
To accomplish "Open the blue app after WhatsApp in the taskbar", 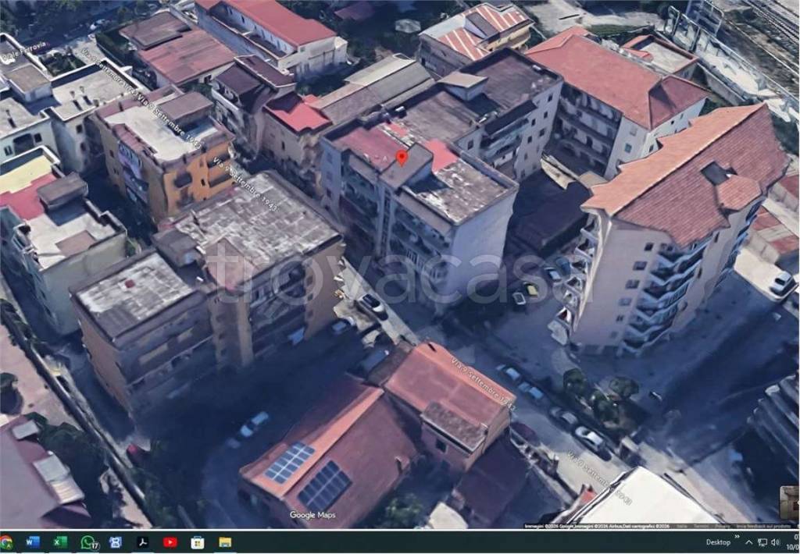I will click(116, 542).
